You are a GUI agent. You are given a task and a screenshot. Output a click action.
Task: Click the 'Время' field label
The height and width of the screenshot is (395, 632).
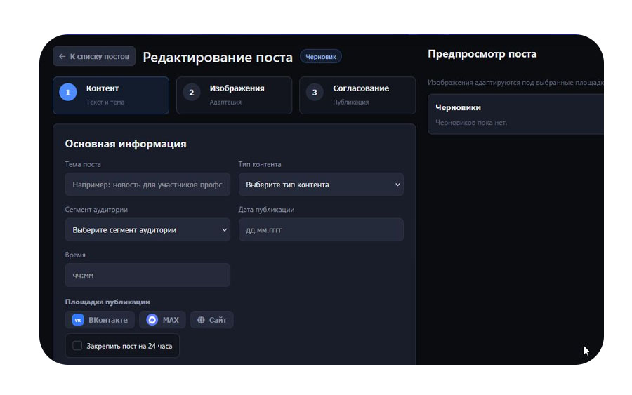click(75, 255)
